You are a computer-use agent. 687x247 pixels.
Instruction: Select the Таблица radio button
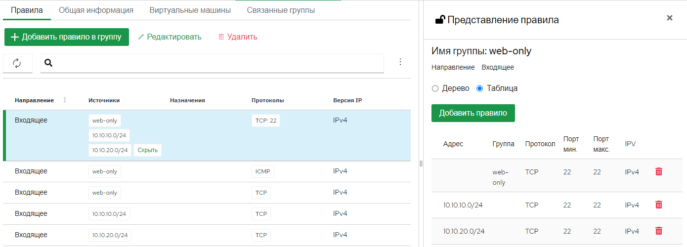pyautogui.click(x=479, y=88)
